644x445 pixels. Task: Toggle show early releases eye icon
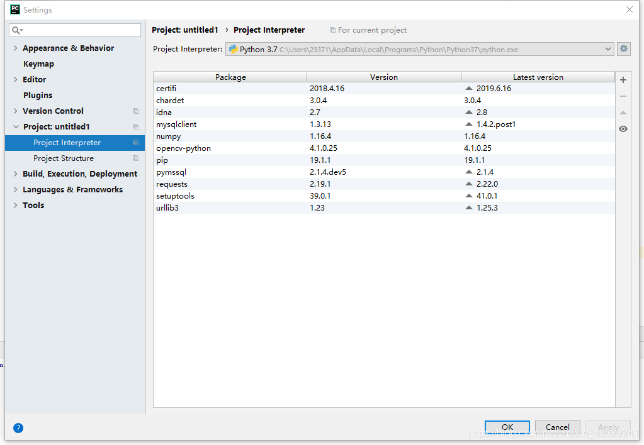click(623, 129)
